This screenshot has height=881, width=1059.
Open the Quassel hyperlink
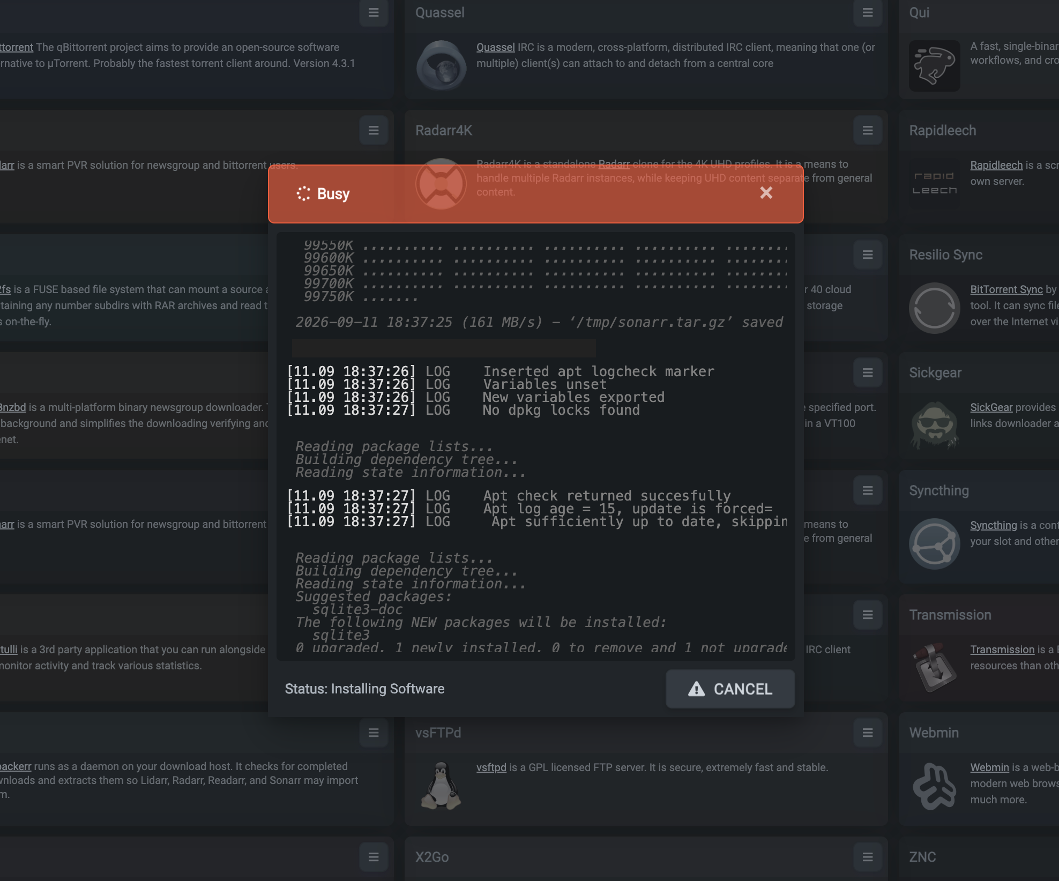[x=495, y=47]
